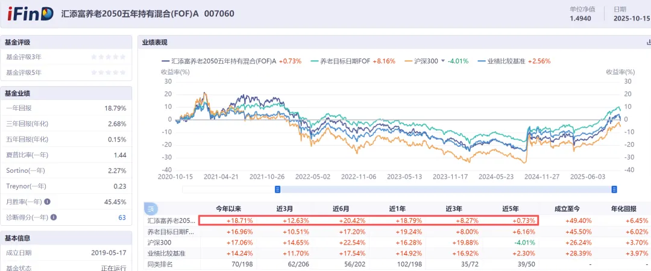Click the 基金评级5年 star rating

(x=108, y=73)
